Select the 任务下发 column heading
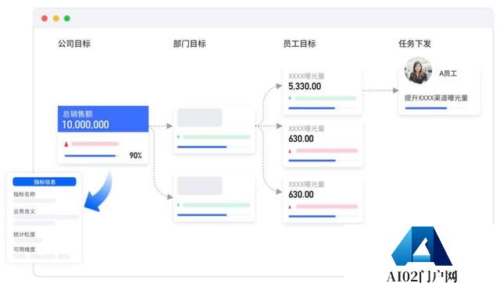This screenshot has height=283, width=500. [415, 44]
